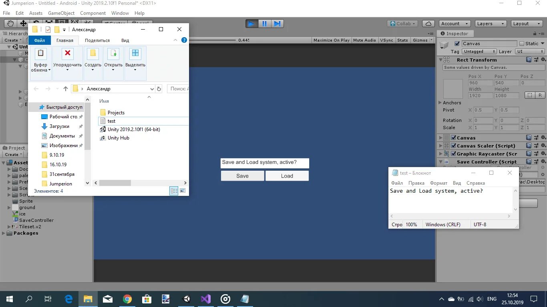
Task: Open the GameObject menu
Action: click(61, 13)
